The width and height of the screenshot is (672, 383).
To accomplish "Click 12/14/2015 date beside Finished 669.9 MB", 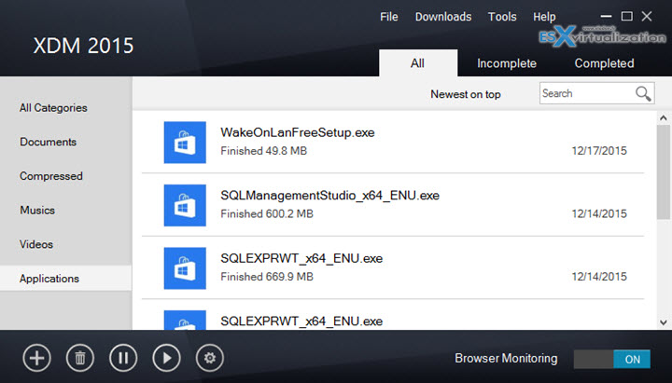I will coord(599,277).
